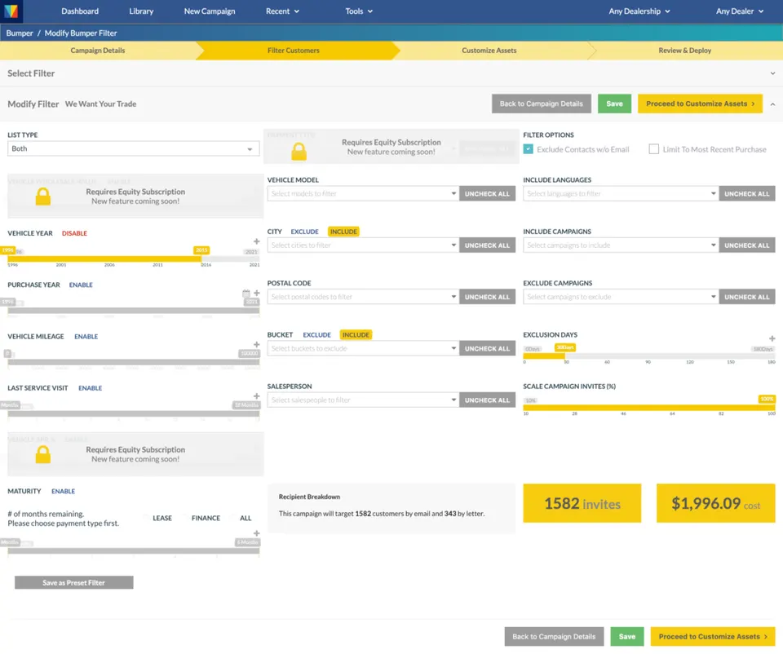Viewport: 783px width, 654px height.
Task: Click the Include Campaigns input field
Action: coord(621,245)
